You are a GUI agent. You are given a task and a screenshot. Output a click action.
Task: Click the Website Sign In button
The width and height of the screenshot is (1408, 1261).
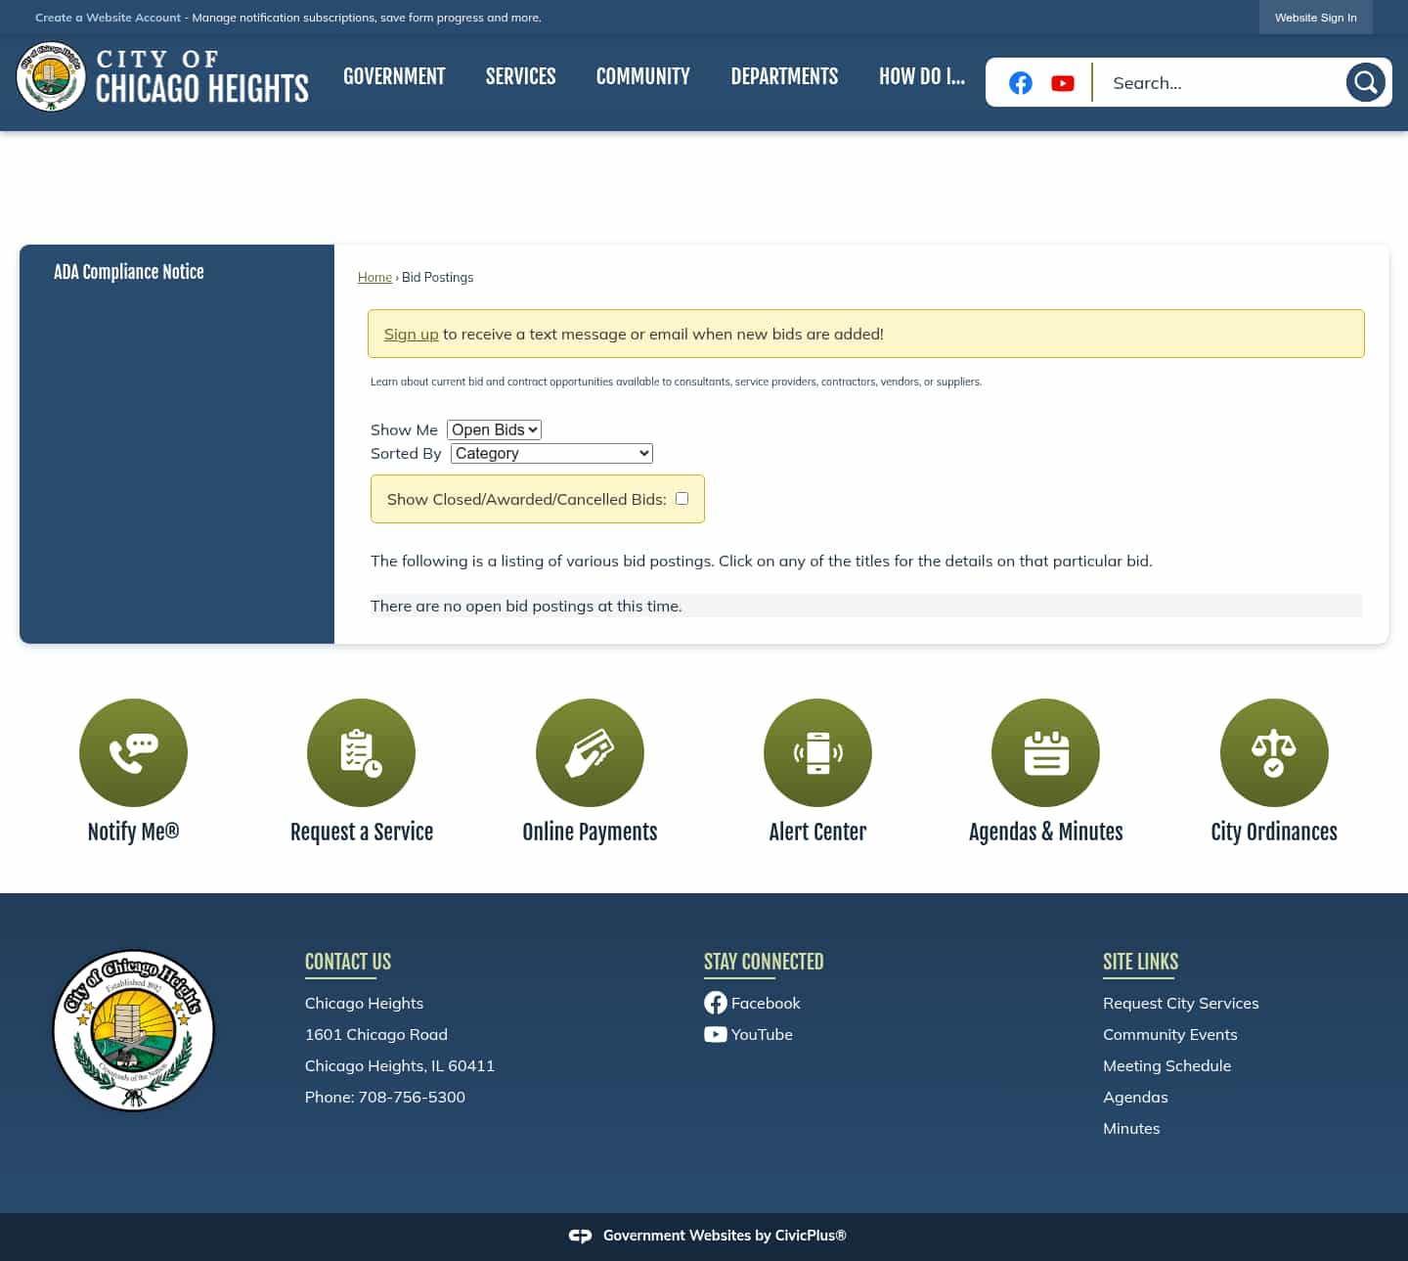(1315, 17)
